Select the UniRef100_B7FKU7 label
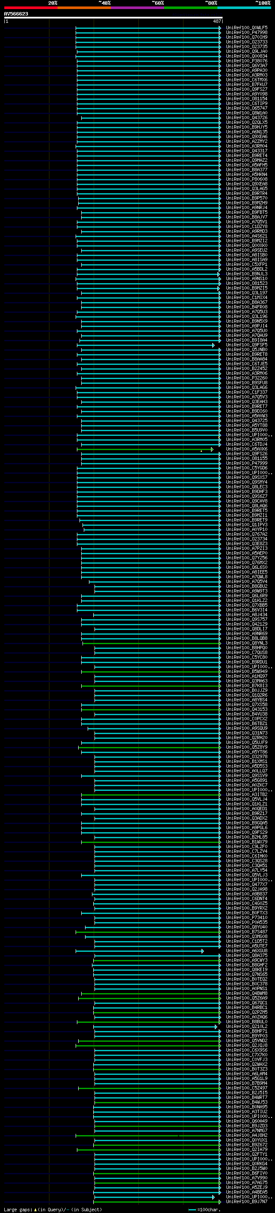The image size is (275, 1213). click(247, 85)
